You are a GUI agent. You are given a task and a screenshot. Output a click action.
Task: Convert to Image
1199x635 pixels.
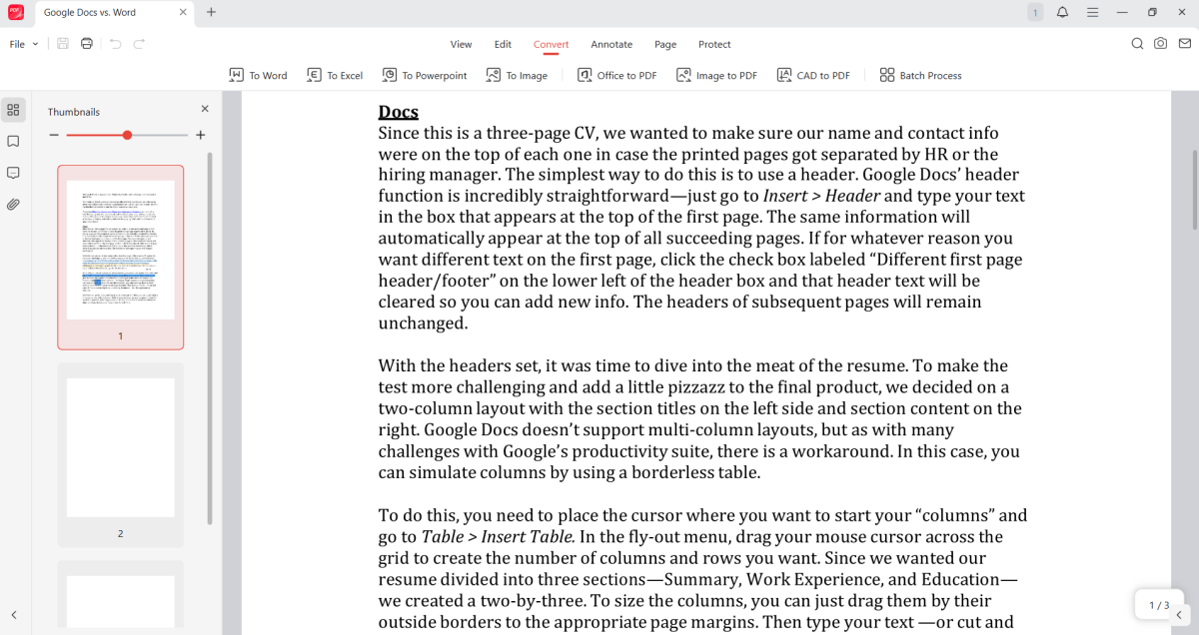(x=517, y=75)
